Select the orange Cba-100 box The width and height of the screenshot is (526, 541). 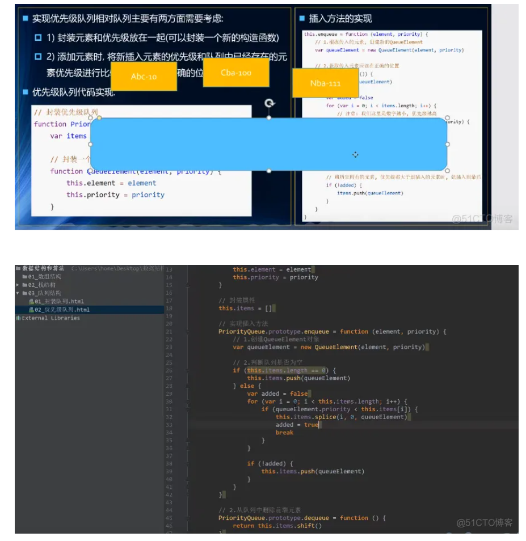tap(236, 73)
